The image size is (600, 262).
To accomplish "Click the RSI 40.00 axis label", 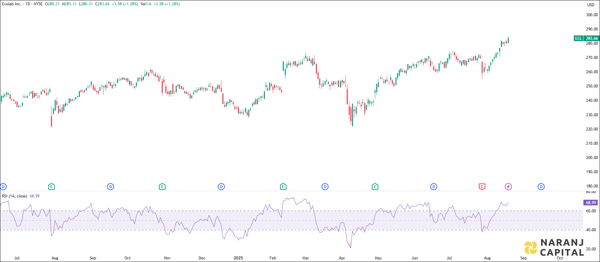I will coord(591,230).
